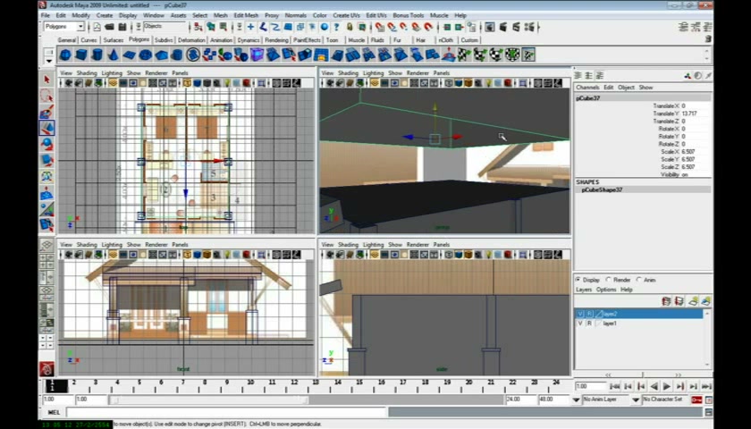The width and height of the screenshot is (751, 429).
Task: Go to start of playback range
Action: (615, 386)
